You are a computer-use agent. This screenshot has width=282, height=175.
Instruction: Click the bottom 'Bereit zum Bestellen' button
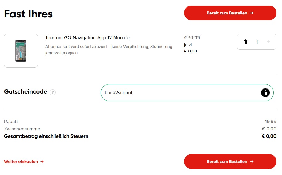click(x=230, y=161)
